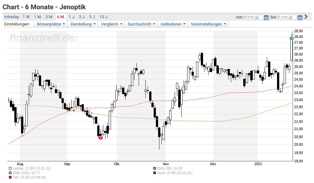314x183 pixels.
Task: Expand the Indikatoren dropdown
Action: (x=173, y=24)
